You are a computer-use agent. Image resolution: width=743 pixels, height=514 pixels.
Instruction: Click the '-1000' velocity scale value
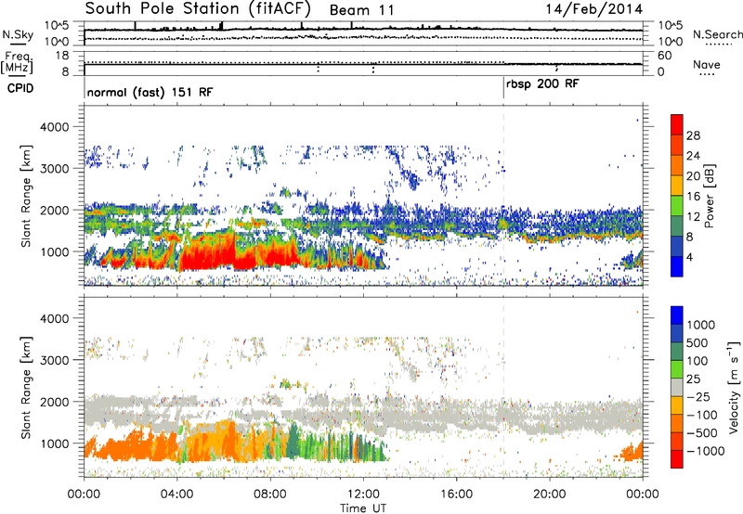tap(705, 451)
